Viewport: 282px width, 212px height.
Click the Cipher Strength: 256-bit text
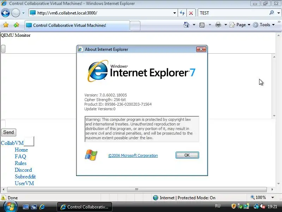[x=105, y=100]
